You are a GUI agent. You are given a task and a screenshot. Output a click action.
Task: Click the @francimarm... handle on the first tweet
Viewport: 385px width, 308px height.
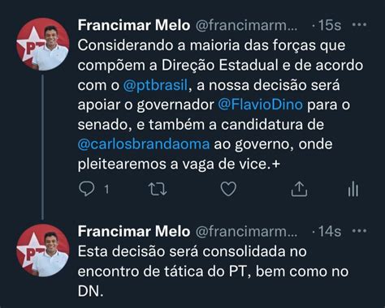(x=246, y=25)
